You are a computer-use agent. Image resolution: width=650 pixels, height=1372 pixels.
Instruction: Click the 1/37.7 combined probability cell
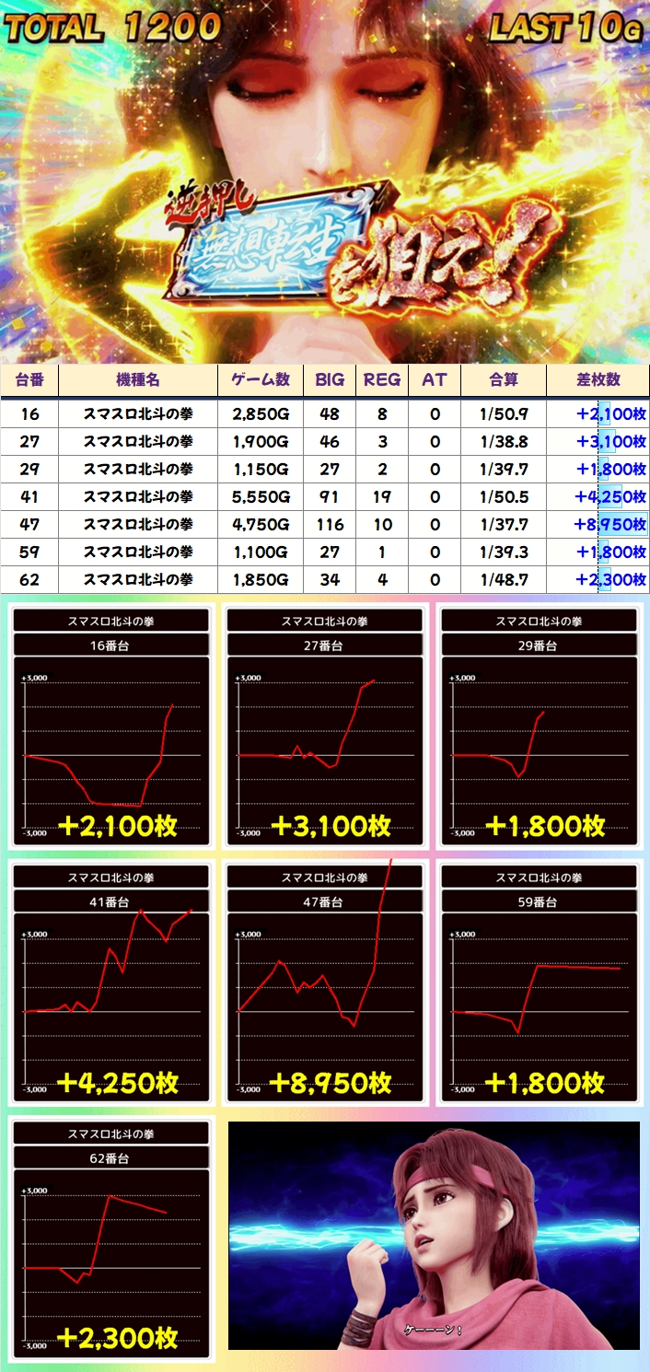503,525
